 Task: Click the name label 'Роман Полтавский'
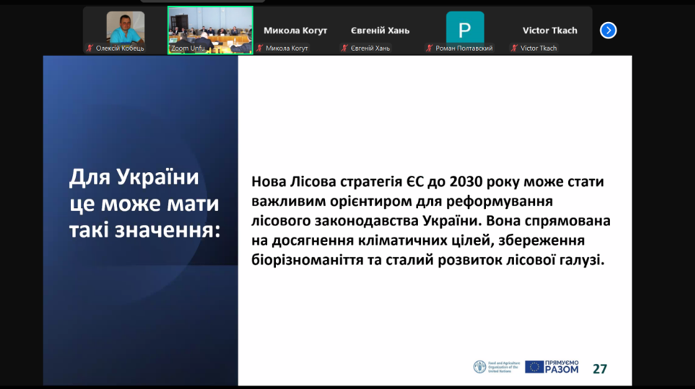pyautogui.click(x=464, y=48)
